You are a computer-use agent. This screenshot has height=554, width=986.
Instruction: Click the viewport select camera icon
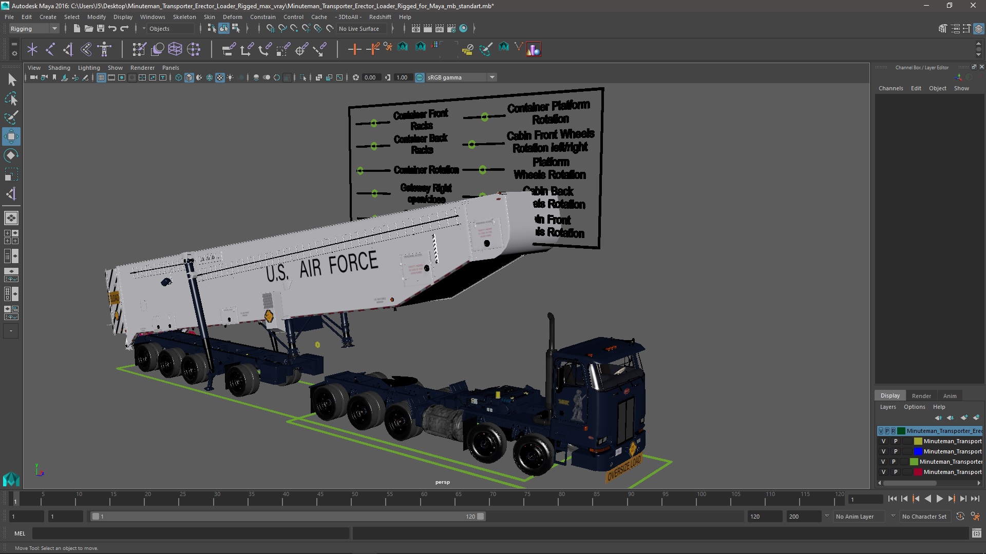[33, 77]
